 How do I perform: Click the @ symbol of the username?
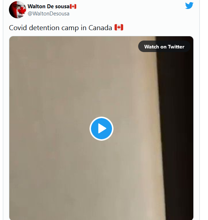coord(30,14)
